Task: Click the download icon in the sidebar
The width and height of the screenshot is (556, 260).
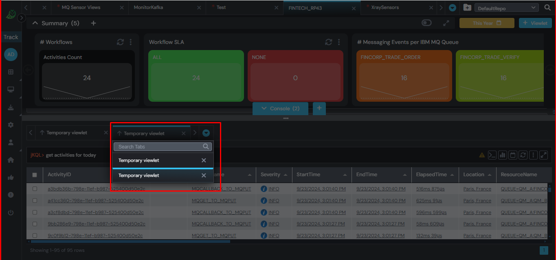Action: [11, 107]
